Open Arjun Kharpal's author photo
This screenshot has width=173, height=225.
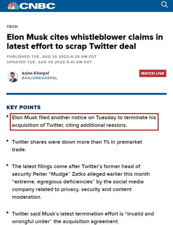coord(13,77)
